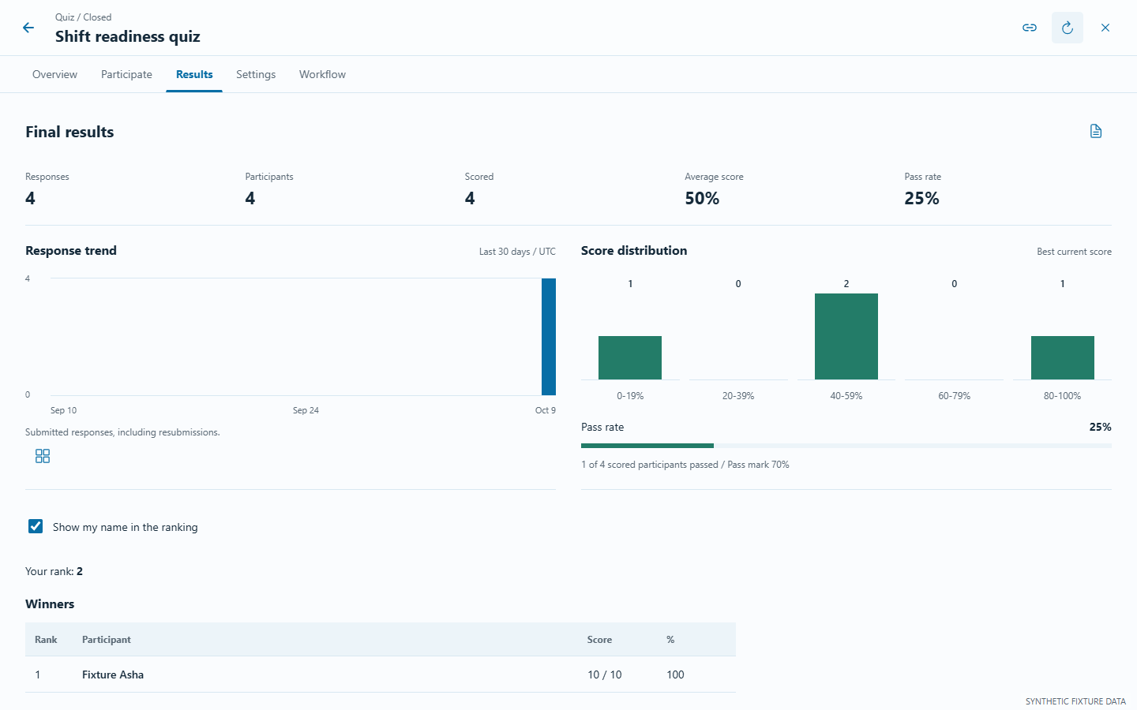Click the 0-19% score distribution bar
Viewport: 1137px width, 710px height.
coord(630,358)
